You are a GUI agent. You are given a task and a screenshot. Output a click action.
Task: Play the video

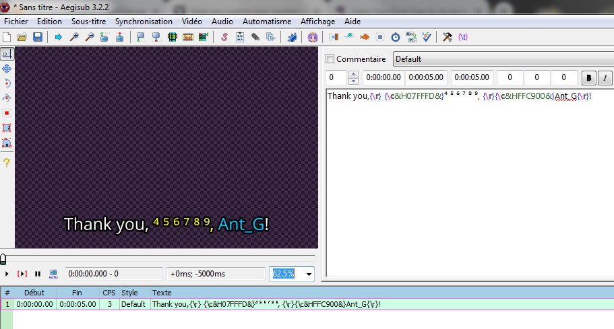point(7,274)
